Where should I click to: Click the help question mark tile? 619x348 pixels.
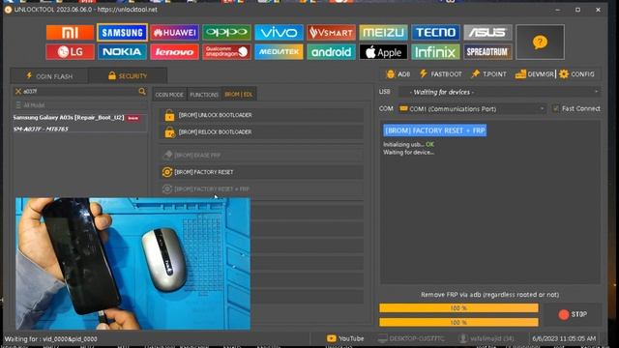tap(540, 43)
